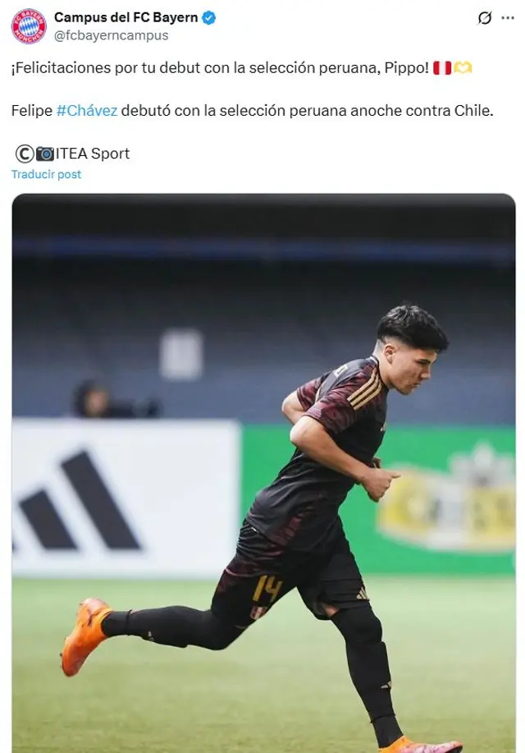Click the yellow heart hands emoji
Viewport: 525px width, 753px height.
click(463, 67)
